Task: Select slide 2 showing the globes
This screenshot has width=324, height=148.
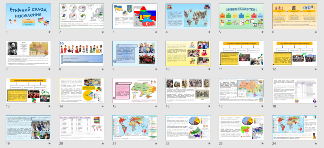Action: (x=82, y=16)
